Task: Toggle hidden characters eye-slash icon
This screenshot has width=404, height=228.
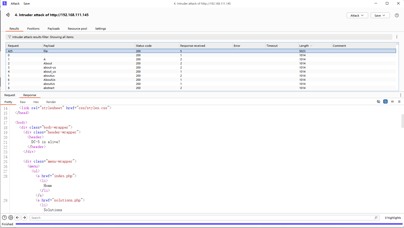Action: [378, 102]
